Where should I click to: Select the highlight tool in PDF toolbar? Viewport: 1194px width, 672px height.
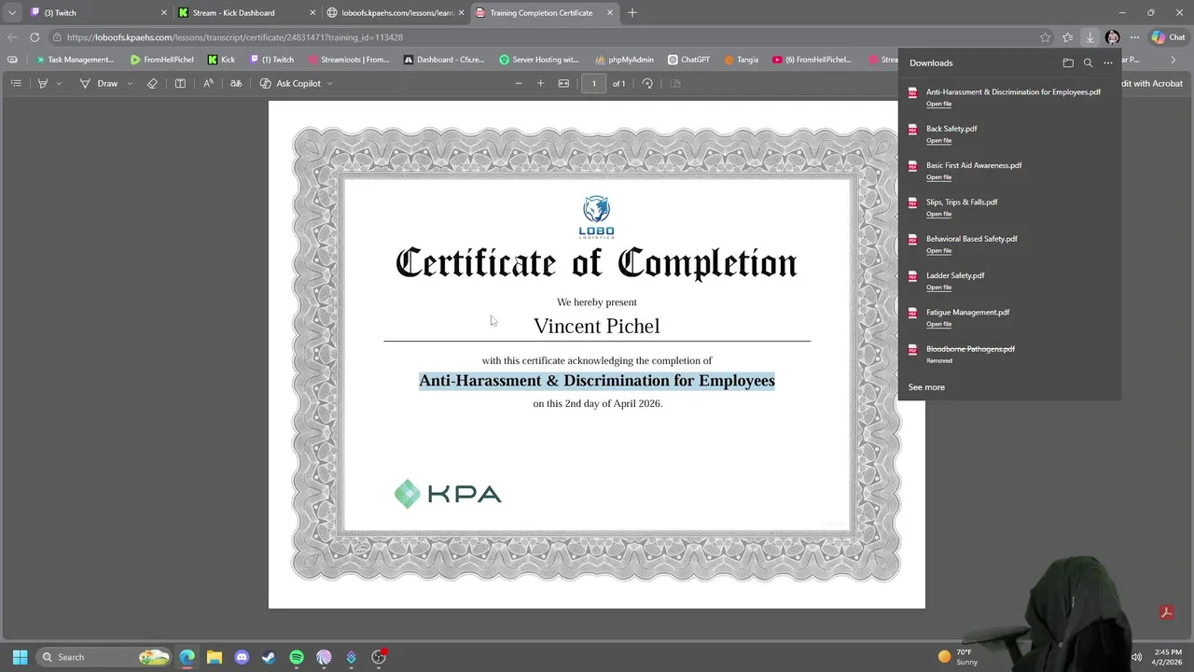coord(43,83)
